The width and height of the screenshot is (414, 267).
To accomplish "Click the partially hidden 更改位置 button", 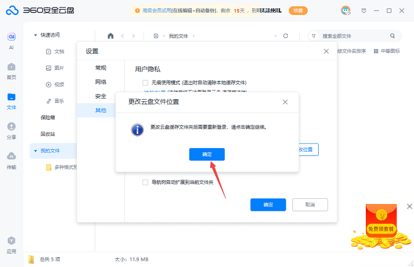I will click(308, 149).
